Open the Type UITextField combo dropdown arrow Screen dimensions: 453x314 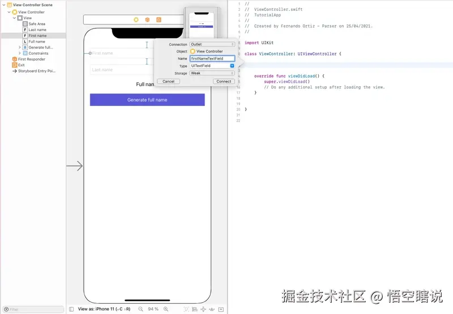point(232,66)
